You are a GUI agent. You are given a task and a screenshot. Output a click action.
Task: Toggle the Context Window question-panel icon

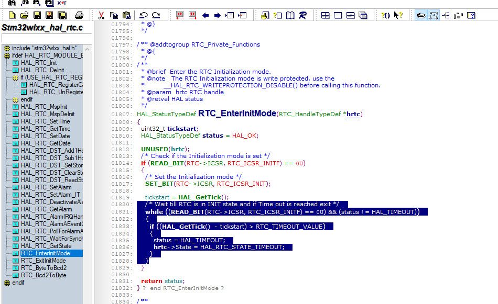pos(471,15)
